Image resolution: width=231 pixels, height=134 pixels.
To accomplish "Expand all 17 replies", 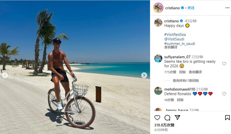I will point(185,81).
